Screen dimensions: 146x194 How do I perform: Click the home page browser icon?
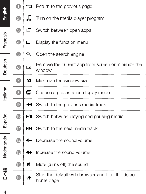coord(29,178)
